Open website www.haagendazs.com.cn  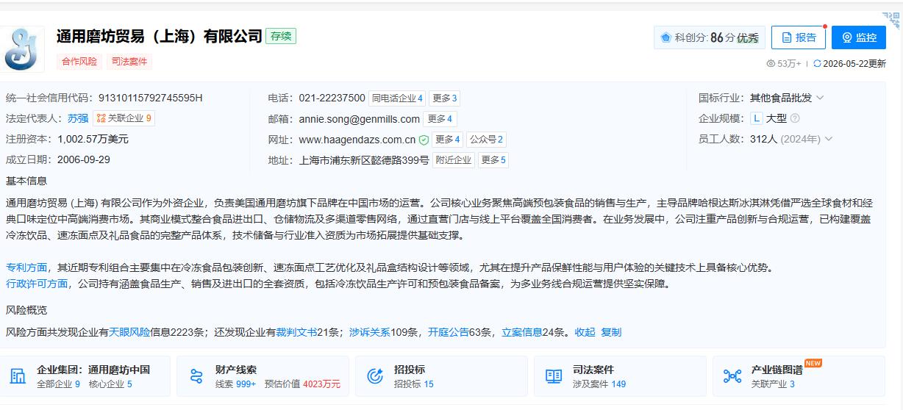pos(357,140)
